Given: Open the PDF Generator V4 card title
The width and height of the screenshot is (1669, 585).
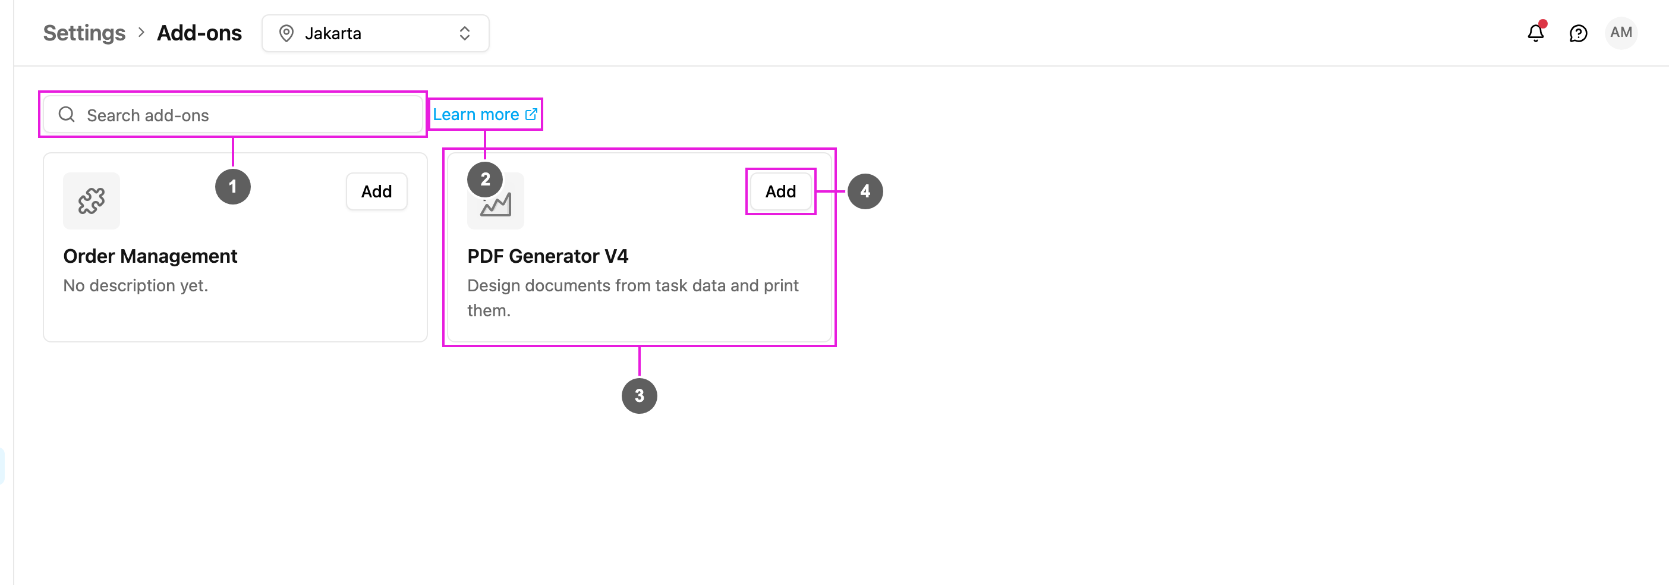Looking at the screenshot, I should [x=547, y=256].
